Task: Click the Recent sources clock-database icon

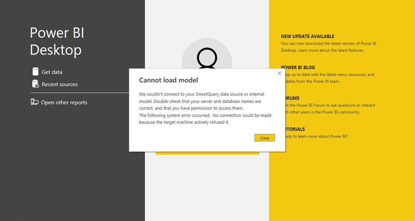Action: point(35,84)
